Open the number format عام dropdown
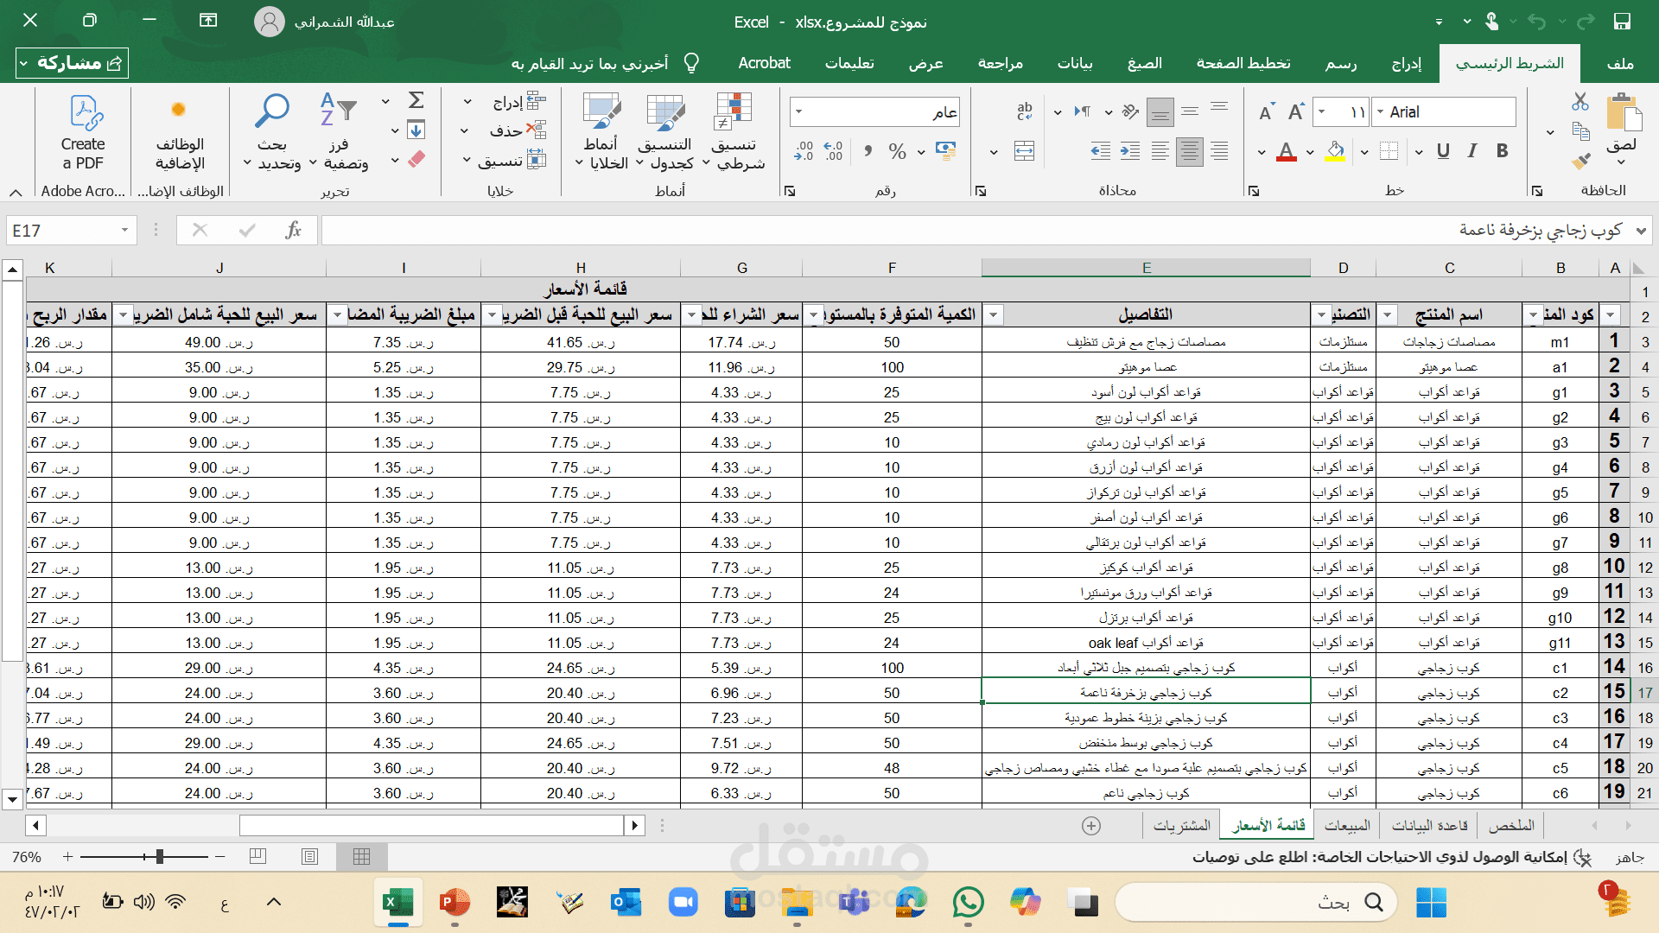1659x933 pixels. tap(798, 111)
